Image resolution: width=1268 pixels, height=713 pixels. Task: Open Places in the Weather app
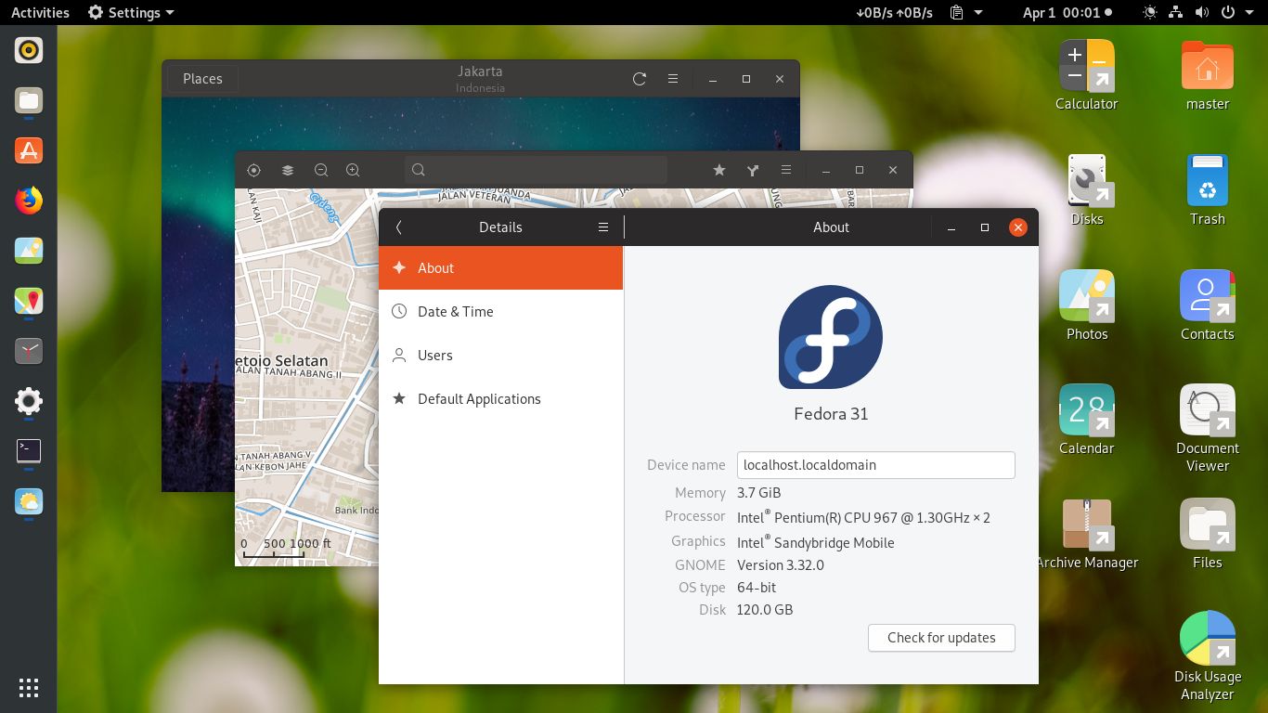click(x=201, y=78)
